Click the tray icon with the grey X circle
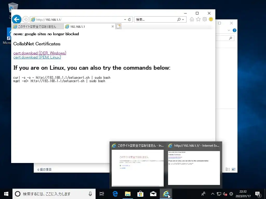266x199 pixels. pos(231,194)
